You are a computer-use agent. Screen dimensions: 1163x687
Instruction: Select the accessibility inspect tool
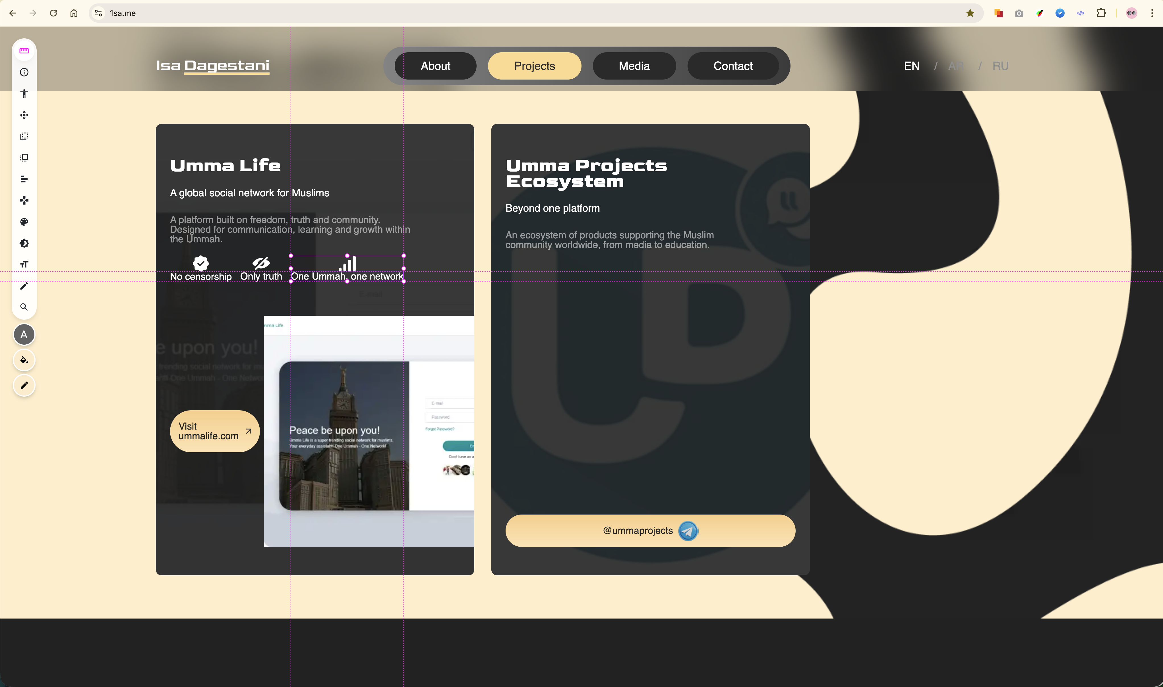24,93
